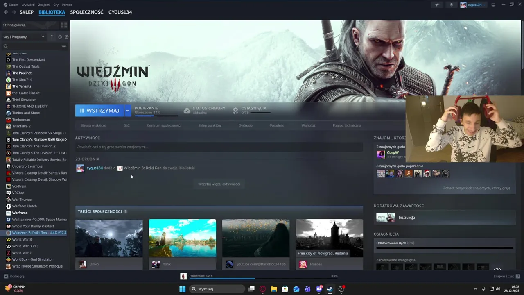Open the CYGUS134 profile tab

coord(120,12)
